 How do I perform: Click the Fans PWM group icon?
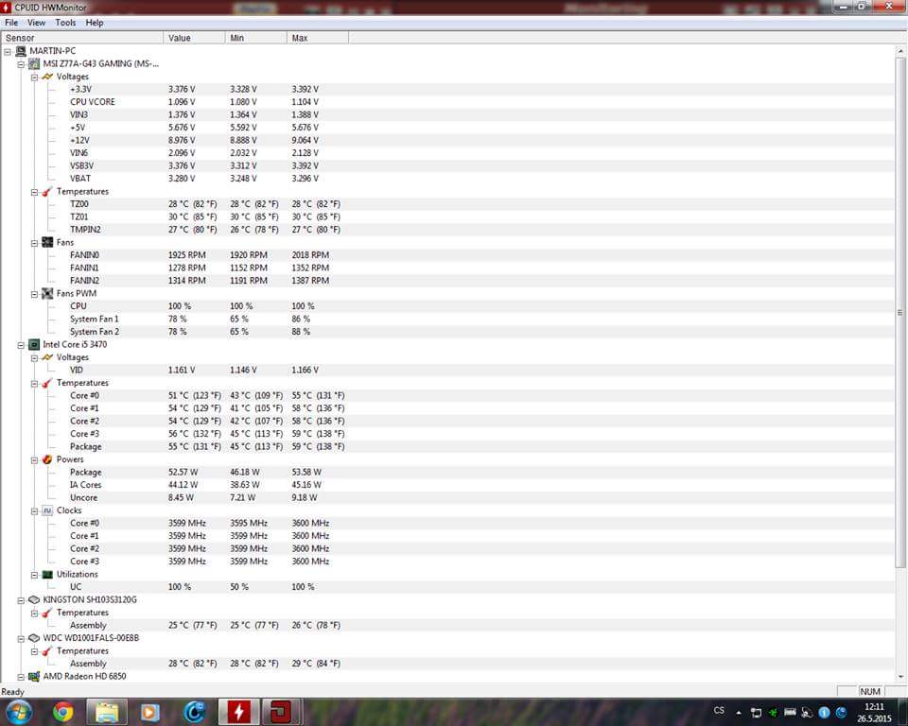click(x=47, y=294)
